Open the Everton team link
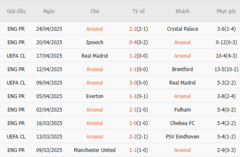This screenshot has width=240, height=157. pos(95,96)
